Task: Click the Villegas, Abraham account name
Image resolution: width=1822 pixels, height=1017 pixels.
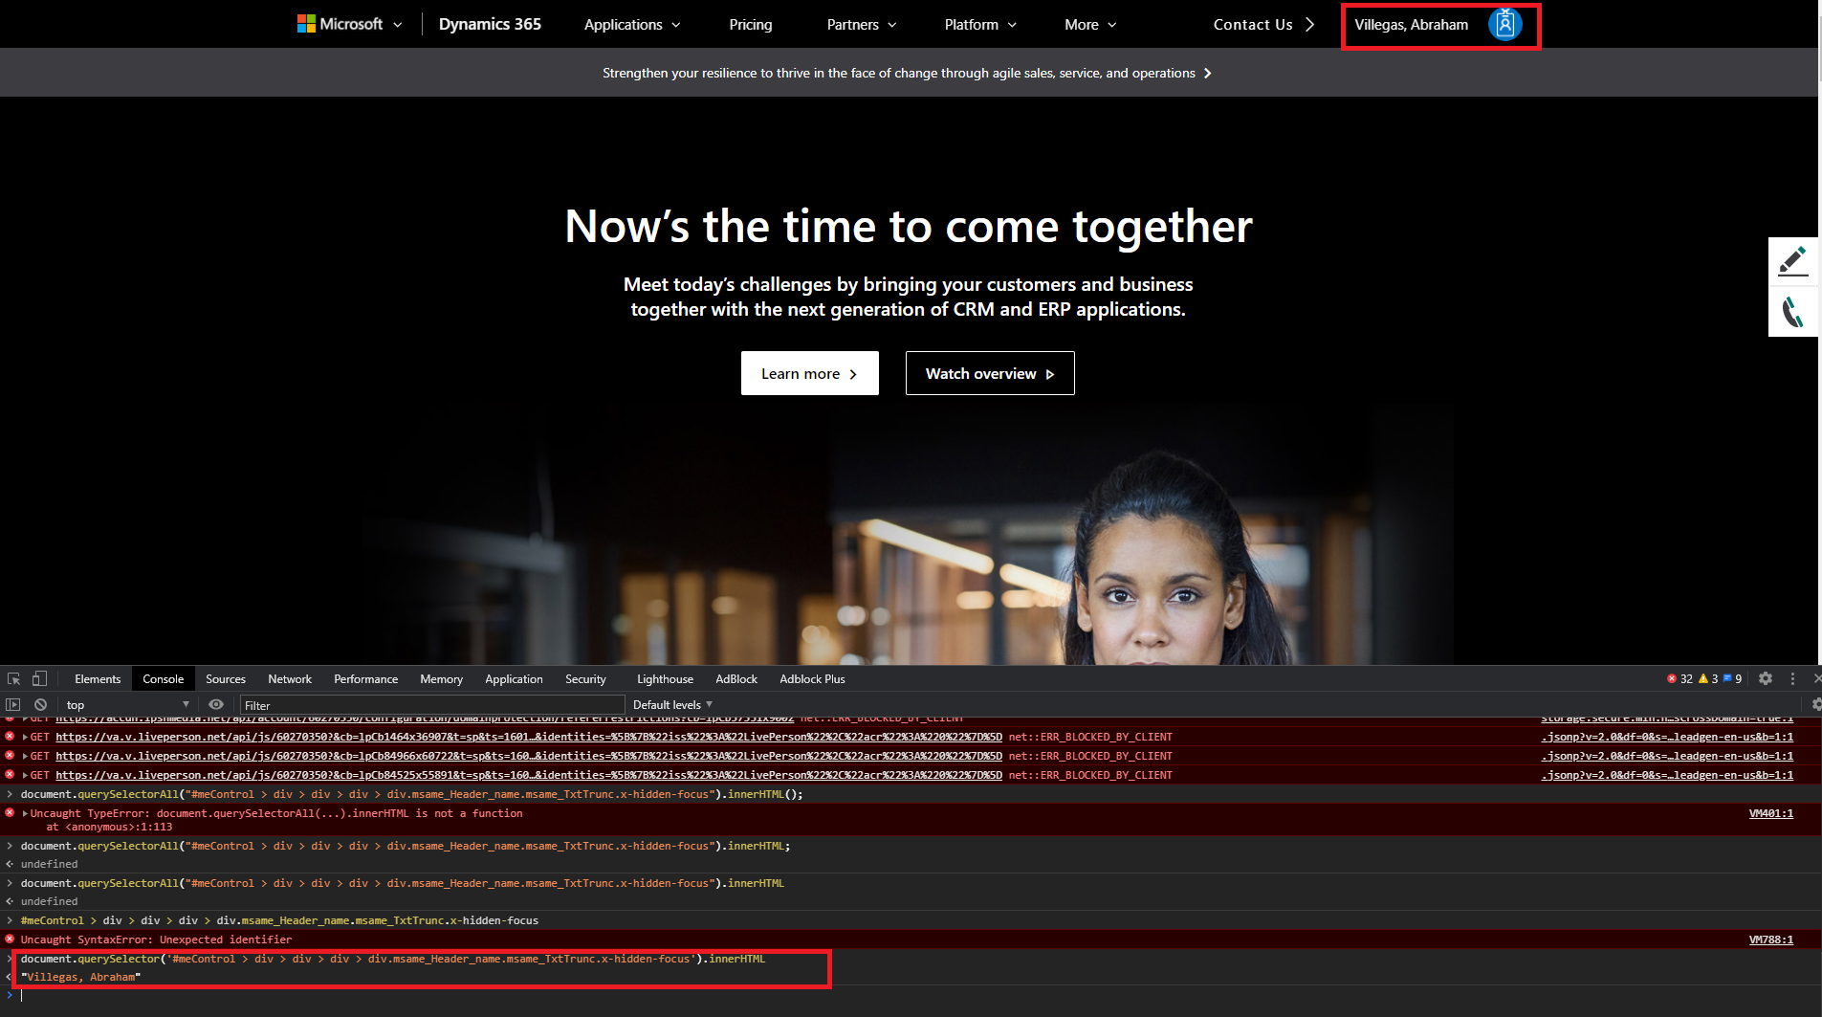Action: click(1411, 25)
